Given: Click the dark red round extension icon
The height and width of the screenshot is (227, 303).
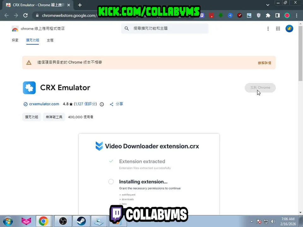Looking at the screenshot, I should click(x=240, y=15).
